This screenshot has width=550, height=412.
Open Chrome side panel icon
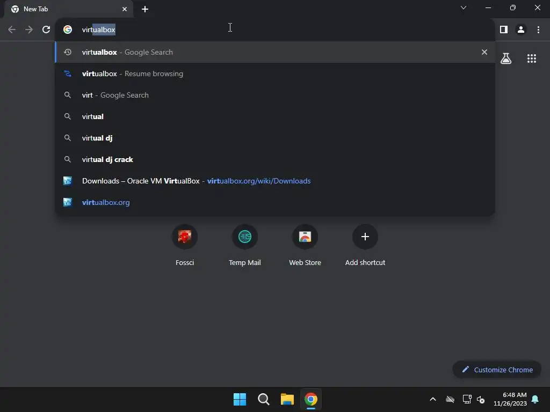coord(504,30)
